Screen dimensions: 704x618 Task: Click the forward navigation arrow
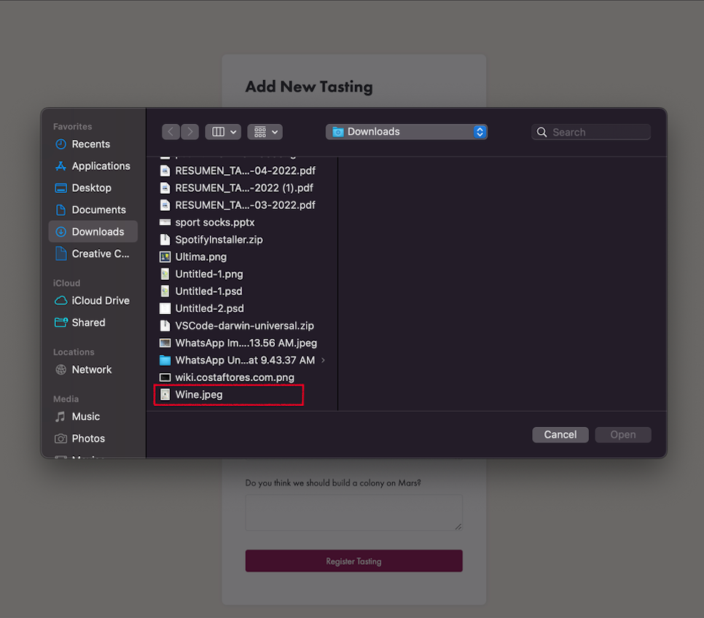(x=190, y=132)
